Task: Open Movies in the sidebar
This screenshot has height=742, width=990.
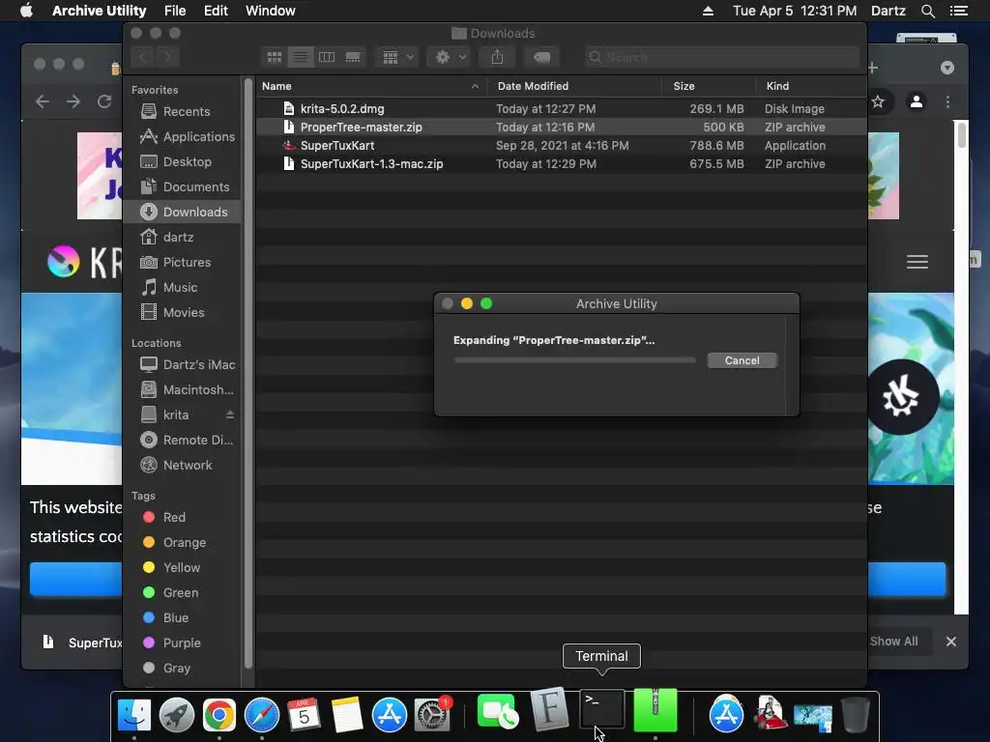Action: pos(183,313)
